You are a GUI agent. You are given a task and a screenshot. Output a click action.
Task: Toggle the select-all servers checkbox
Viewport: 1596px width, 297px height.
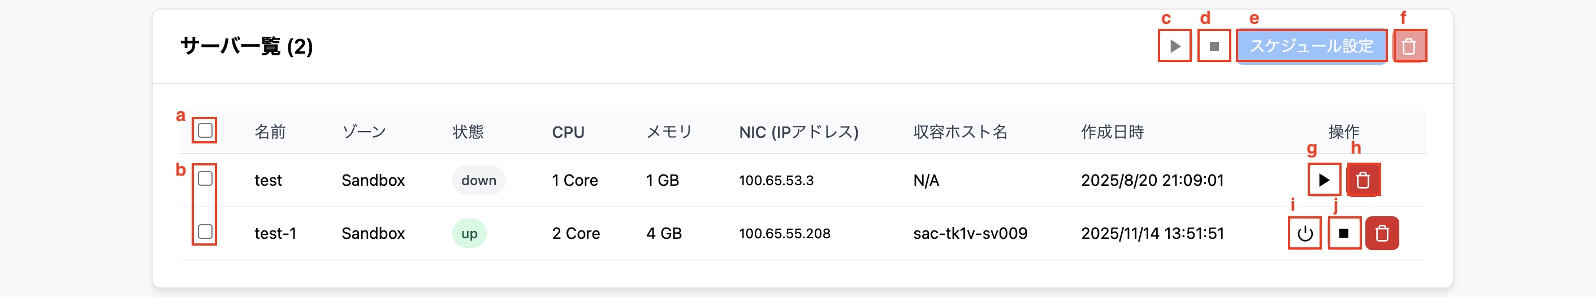[x=205, y=130]
